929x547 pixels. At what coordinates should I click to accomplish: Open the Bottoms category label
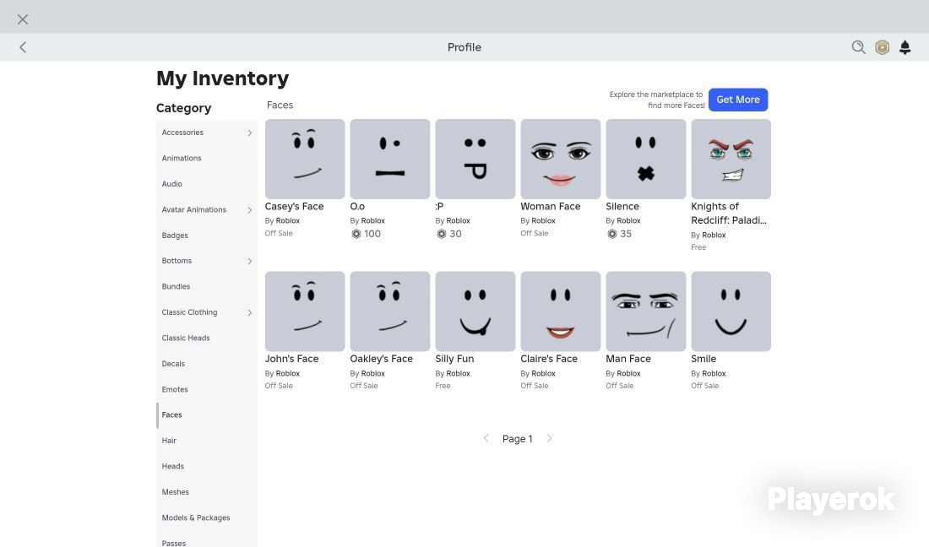click(x=177, y=261)
